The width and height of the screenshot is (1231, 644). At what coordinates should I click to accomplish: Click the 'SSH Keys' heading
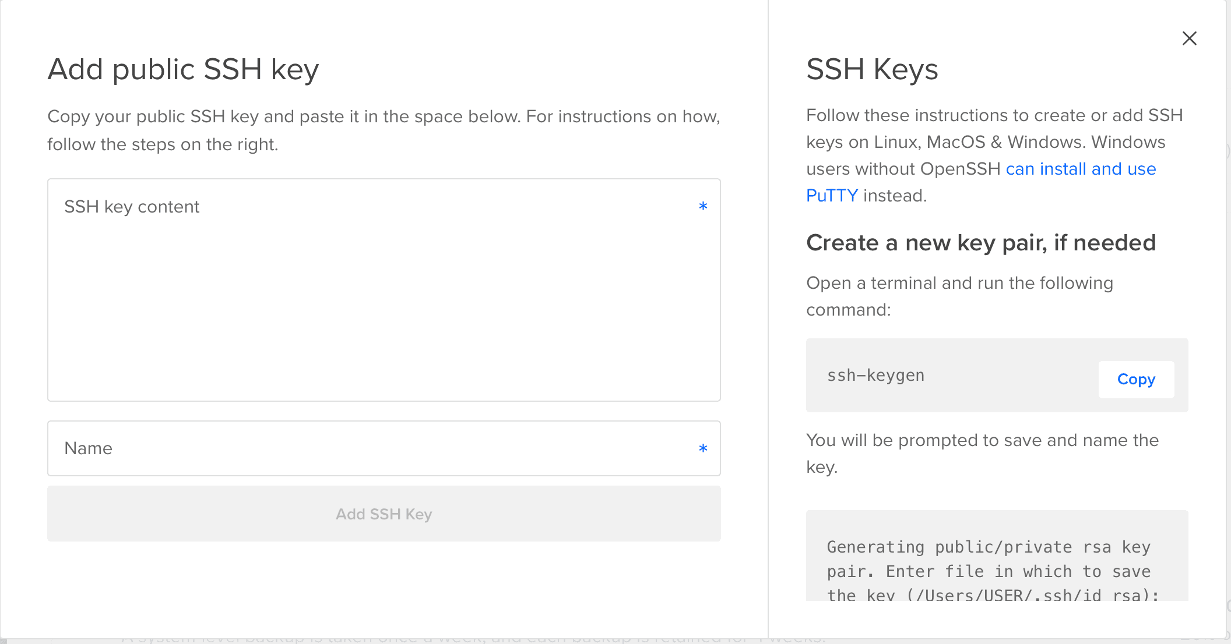click(872, 70)
